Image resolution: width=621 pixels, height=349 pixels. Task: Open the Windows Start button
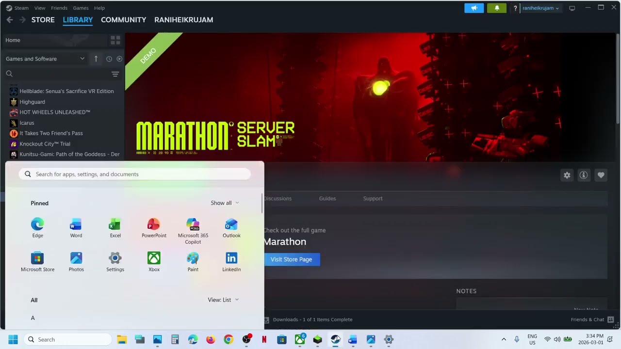coord(13,339)
